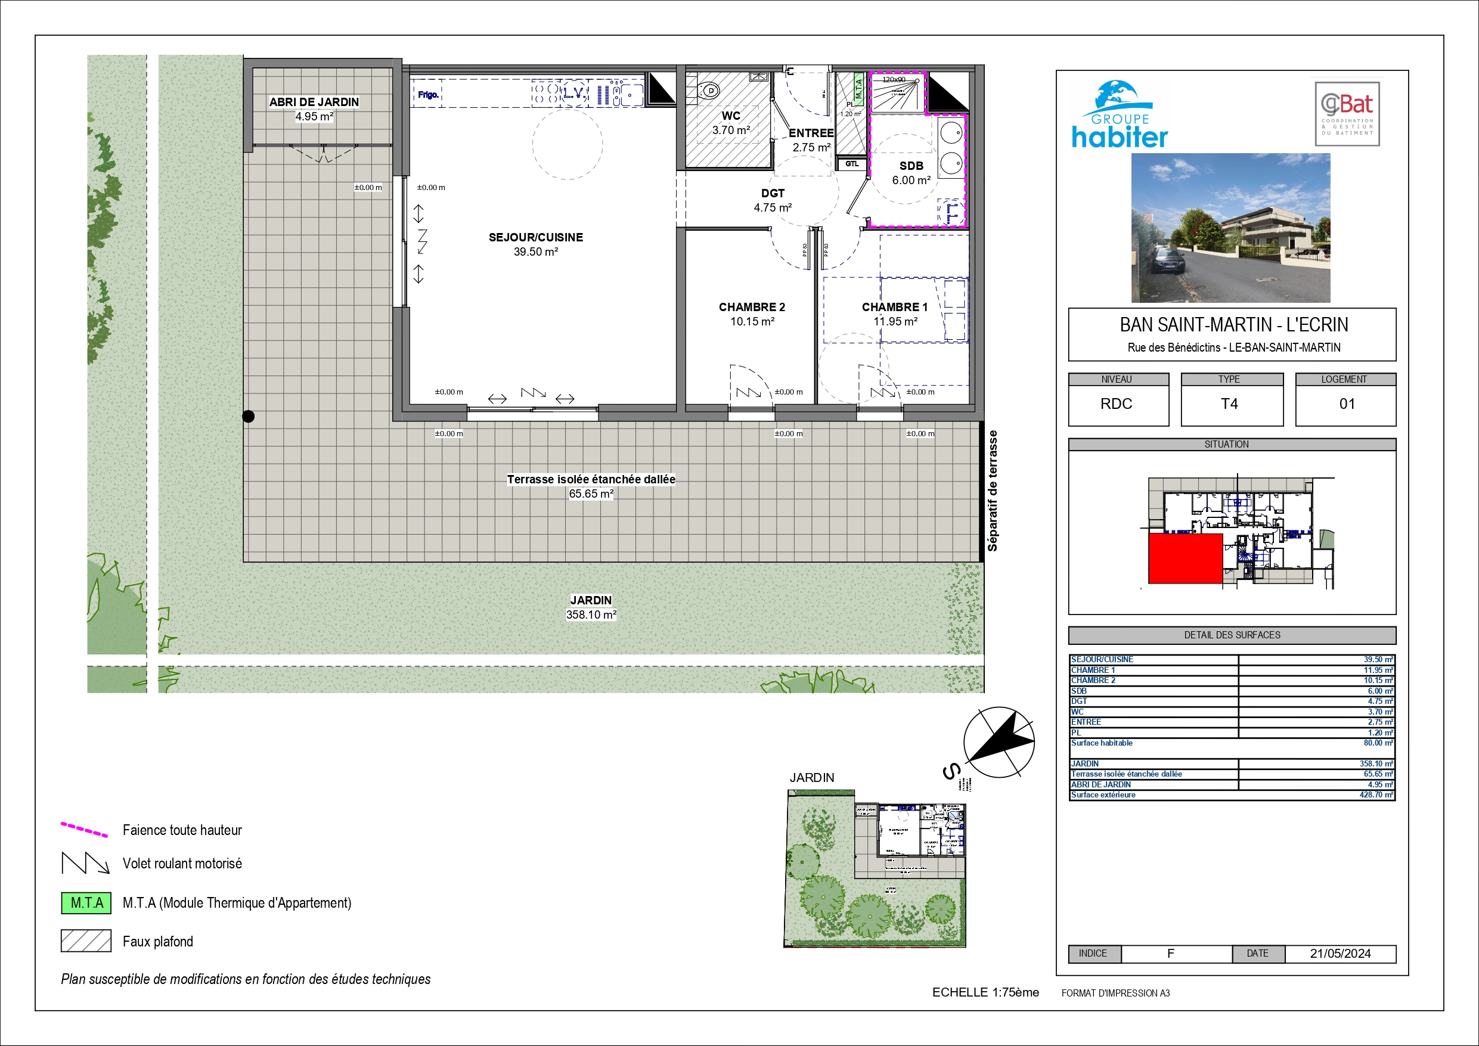
Task: Click the JARDIN 358.10 m² label in the plan
Action: point(591,607)
